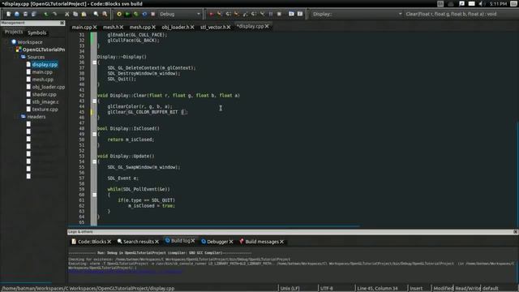Image resolution: width=519 pixels, height=292 pixels.
Task: Open the Build messages log tab
Action: pyautogui.click(x=261, y=242)
